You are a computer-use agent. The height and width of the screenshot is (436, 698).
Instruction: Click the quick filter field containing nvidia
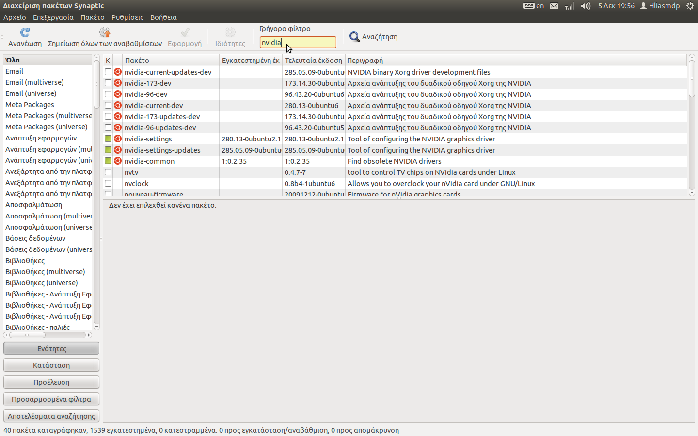[298, 43]
